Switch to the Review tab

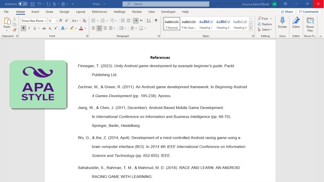pos(137,12)
